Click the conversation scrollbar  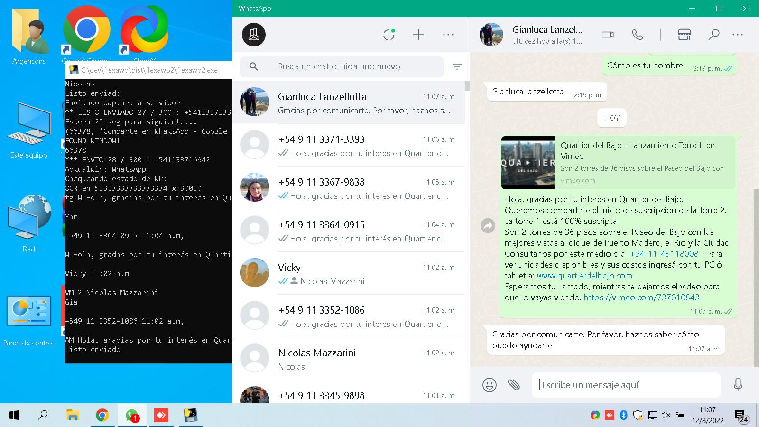(756, 278)
